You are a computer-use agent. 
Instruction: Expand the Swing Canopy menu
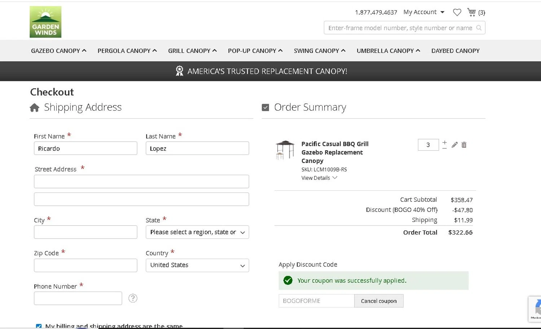coord(320,51)
